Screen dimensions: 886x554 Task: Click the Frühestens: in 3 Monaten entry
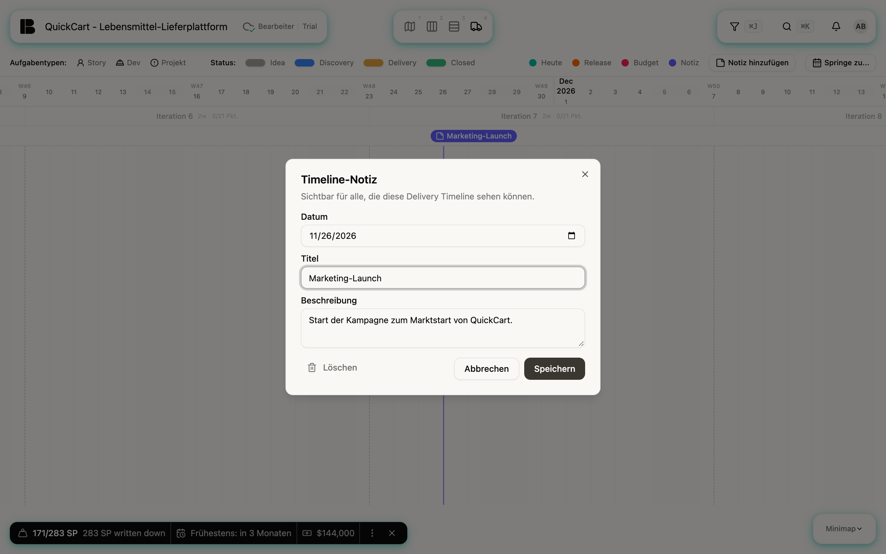(234, 533)
